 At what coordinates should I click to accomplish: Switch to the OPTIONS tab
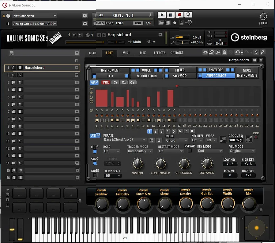[x=176, y=53]
